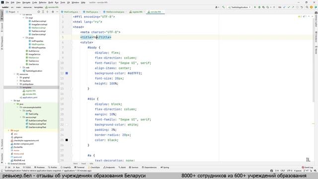Open the Event Log

[x=308, y=168]
